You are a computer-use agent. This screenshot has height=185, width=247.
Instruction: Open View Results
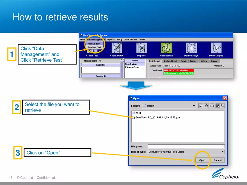[166, 49]
